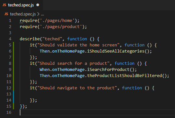Screen dimensions: 175x118
Task: Click theProductListShouldBeFiltered on line 10
Action: pyautogui.click(x=124, y=76)
